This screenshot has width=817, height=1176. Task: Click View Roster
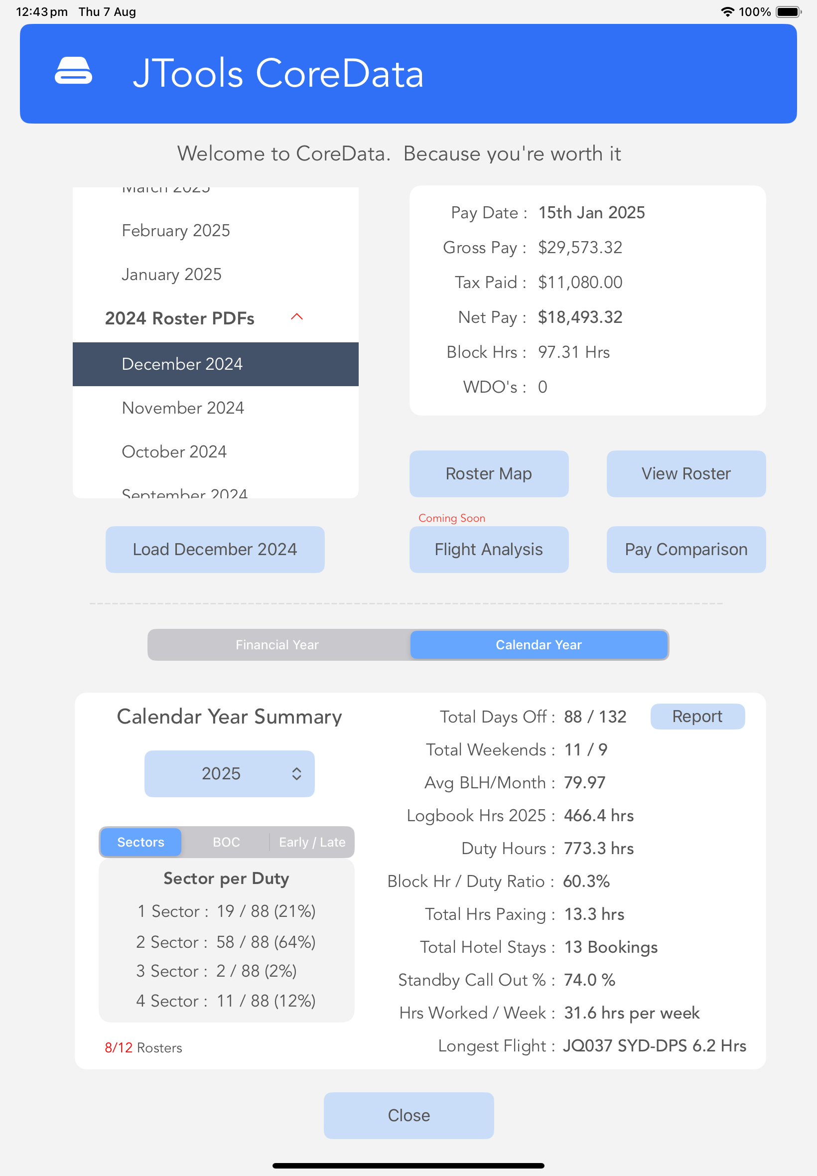coord(686,473)
